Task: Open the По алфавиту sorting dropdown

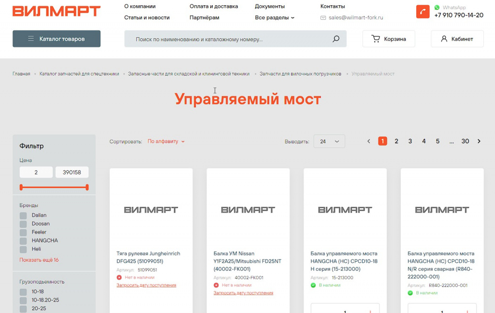Action: click(166, 141)
